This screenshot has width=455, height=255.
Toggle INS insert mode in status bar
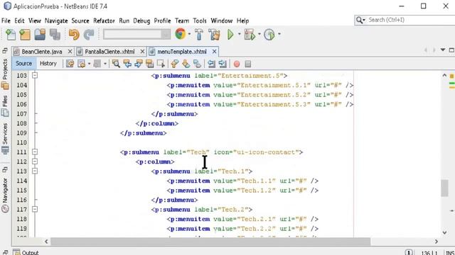click(450, 253)
